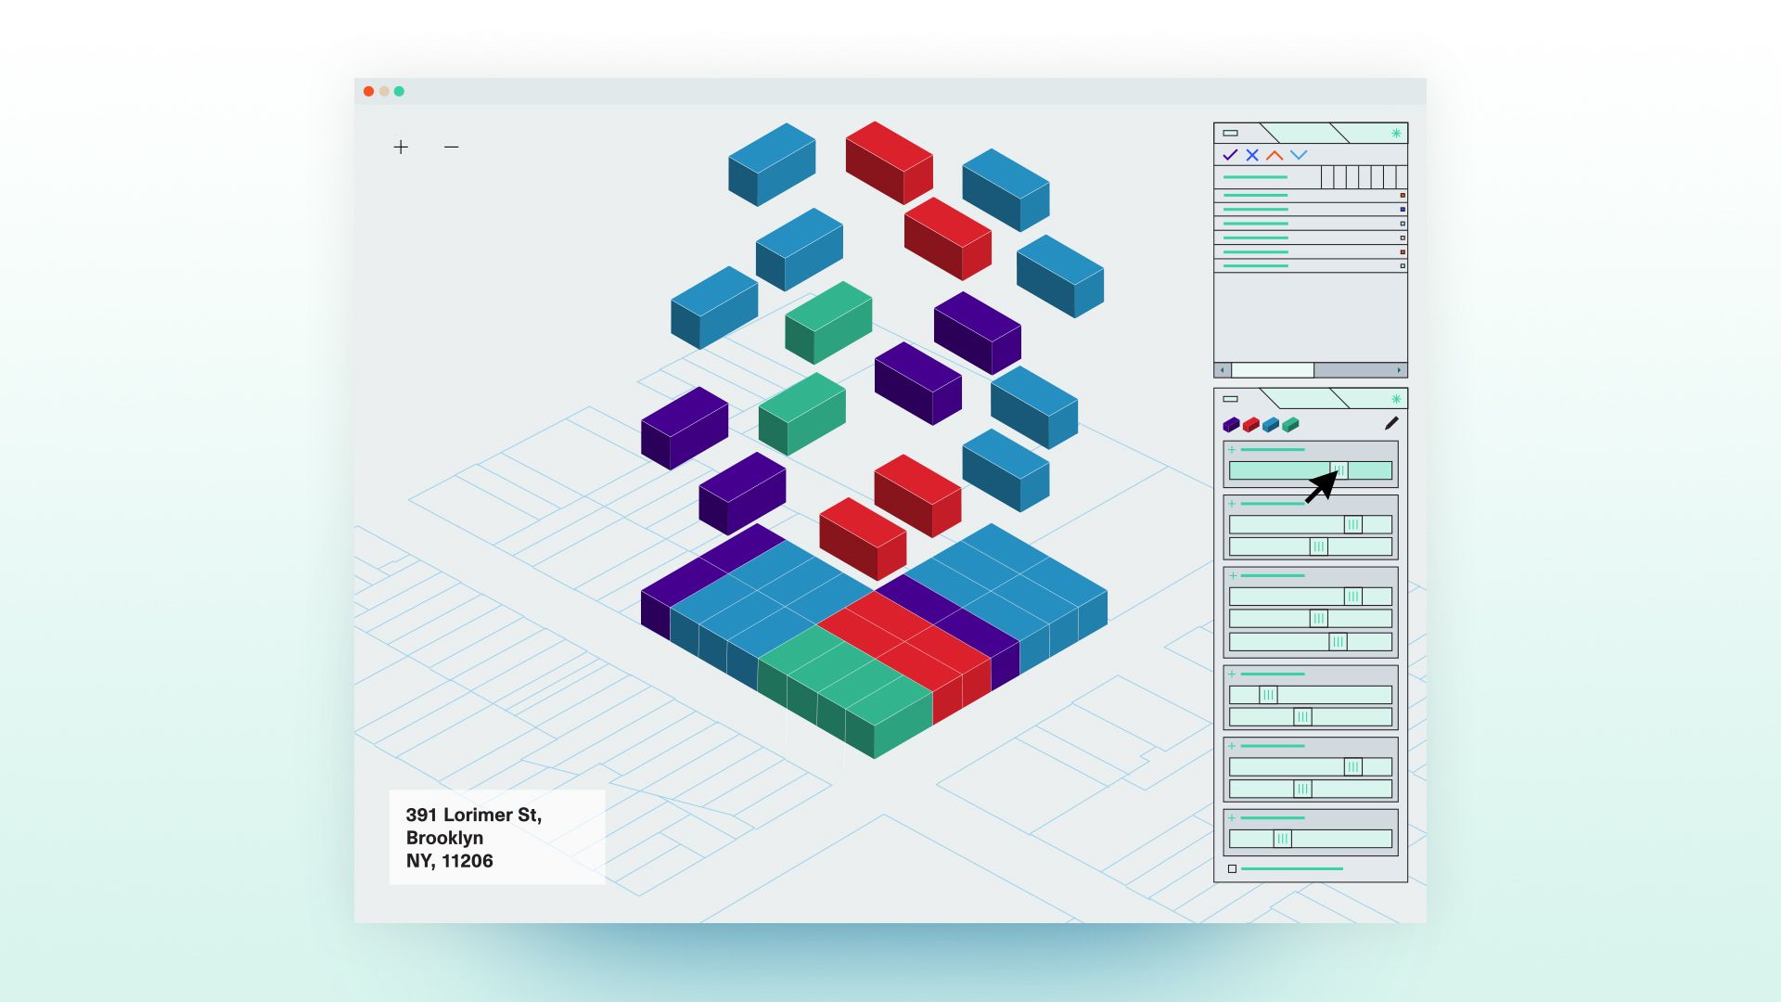1781x1002 pixels.
Task: Toggle the blue square on second list row
Action: (x=1403, y=210)
